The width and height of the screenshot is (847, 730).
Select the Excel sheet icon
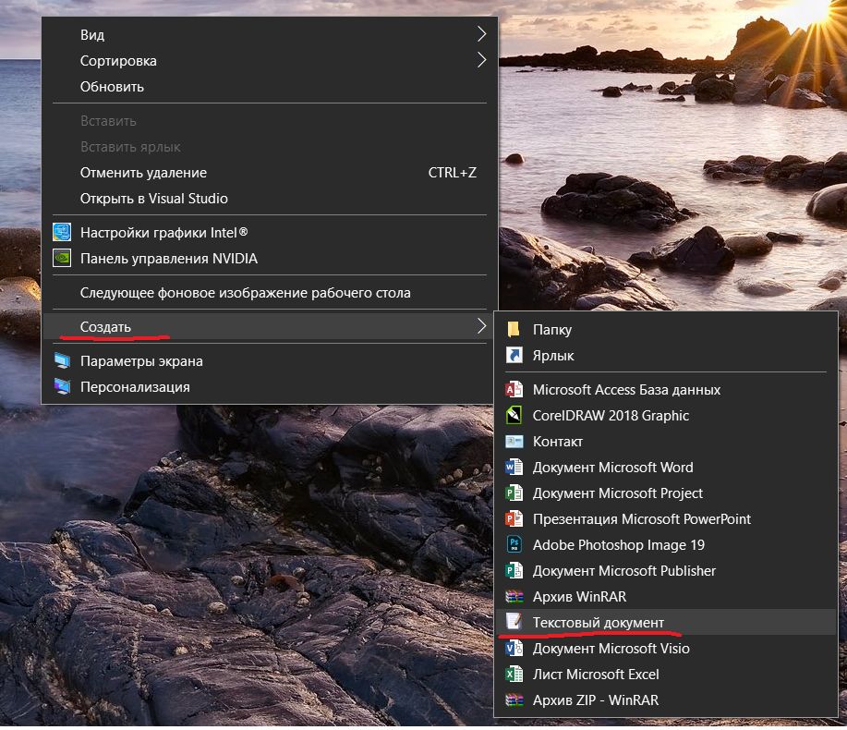tap(514, 674)
